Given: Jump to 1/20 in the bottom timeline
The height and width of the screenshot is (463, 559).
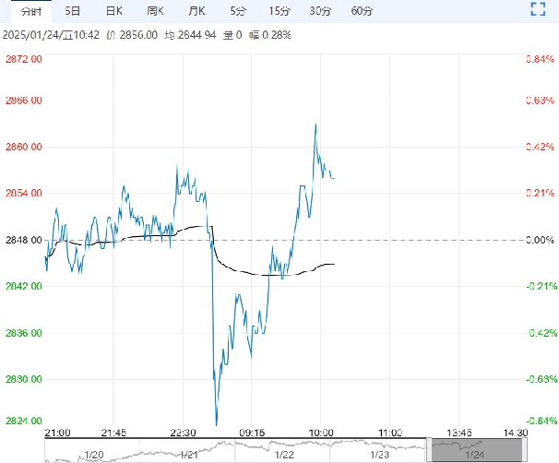Looking at the screenshot, I should tap(93, 453).
